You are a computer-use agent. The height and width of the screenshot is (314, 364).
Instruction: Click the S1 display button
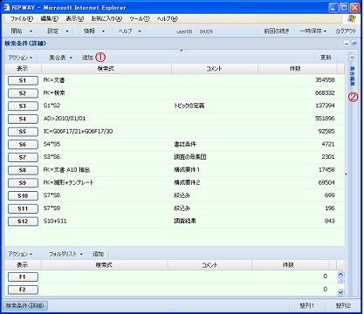[23, 80]
